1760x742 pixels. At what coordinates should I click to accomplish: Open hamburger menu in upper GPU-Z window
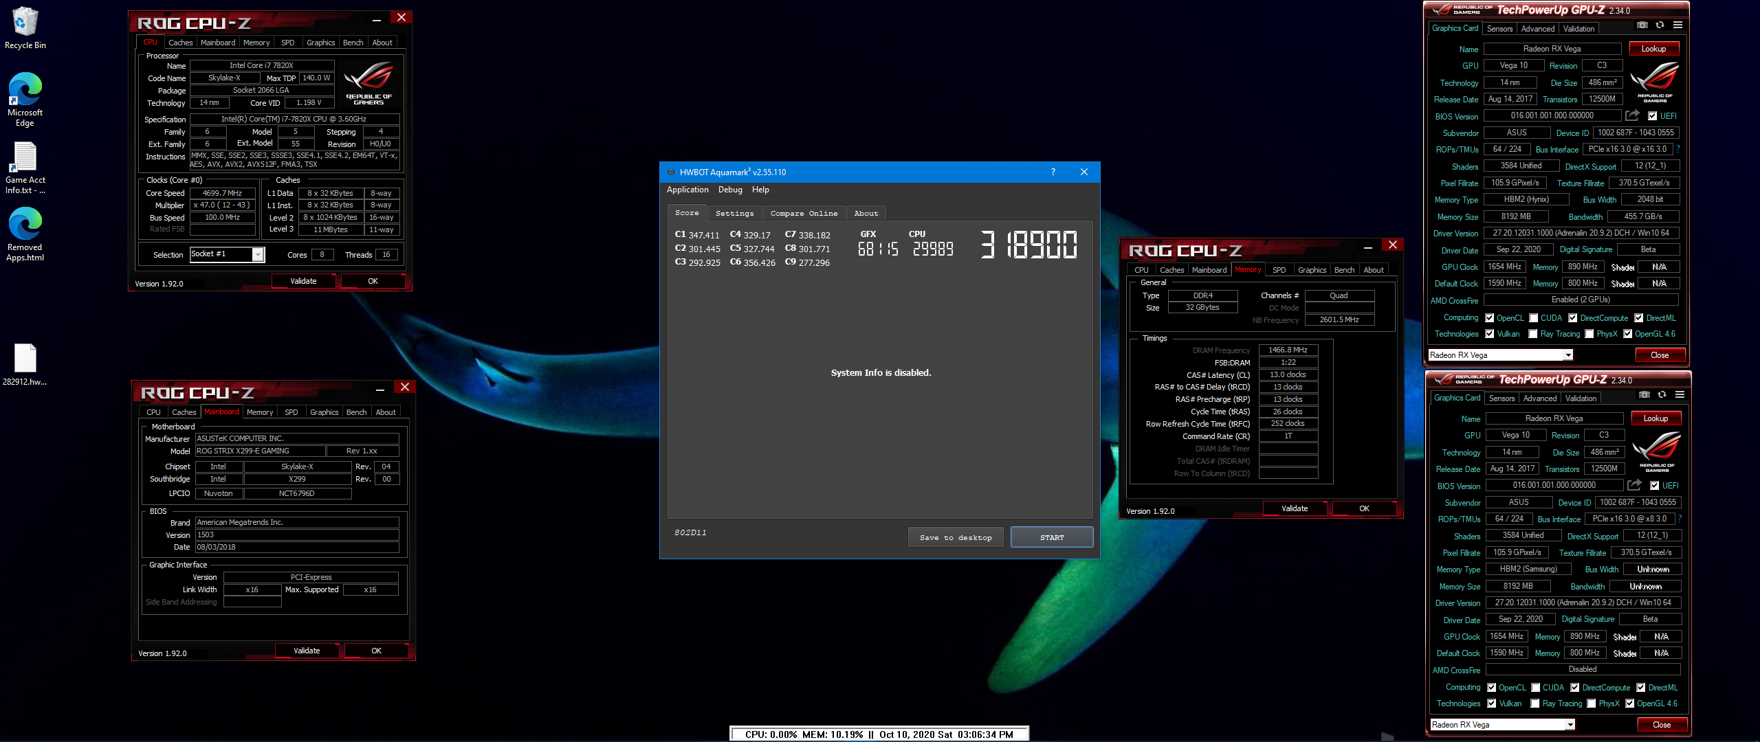(x=1677, y=25)
